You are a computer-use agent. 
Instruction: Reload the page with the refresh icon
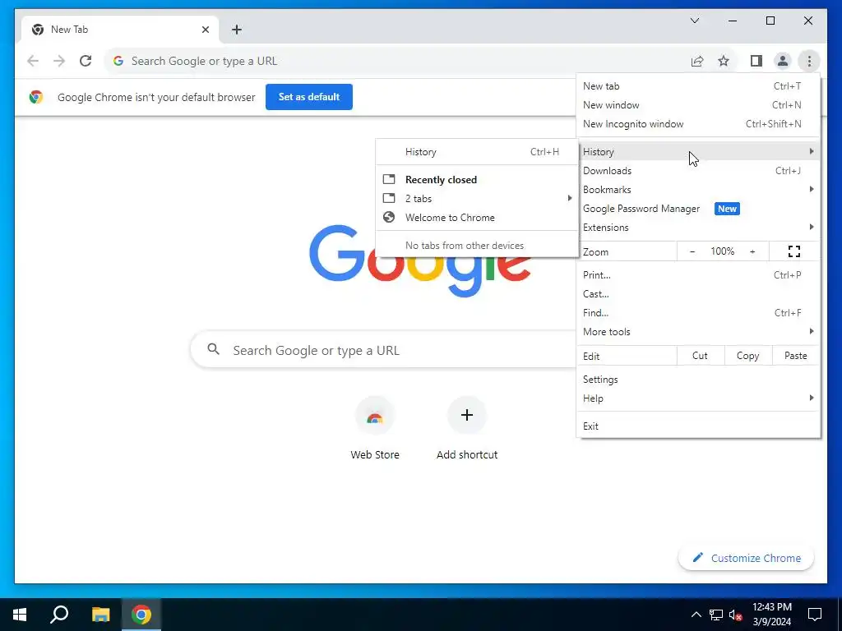(86, 61)
